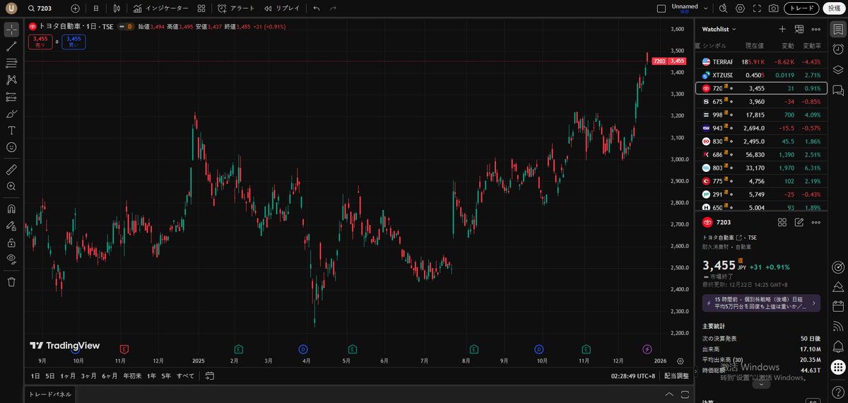Open the 日 timeframe interval selector
Screen dimensions: 848x403
click(x=96, y=8)
